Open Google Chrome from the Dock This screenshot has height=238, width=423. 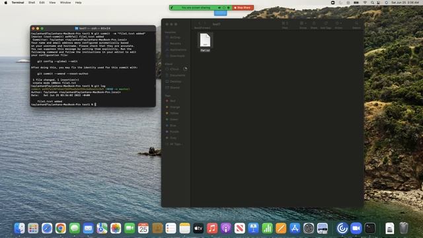[61, 228]
